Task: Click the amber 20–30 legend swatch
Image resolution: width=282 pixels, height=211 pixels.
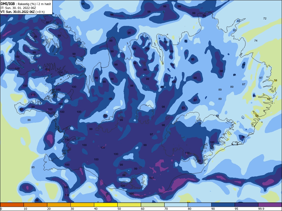Action: [59, 205]
